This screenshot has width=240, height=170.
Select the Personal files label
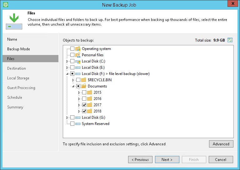pos(92,55)
